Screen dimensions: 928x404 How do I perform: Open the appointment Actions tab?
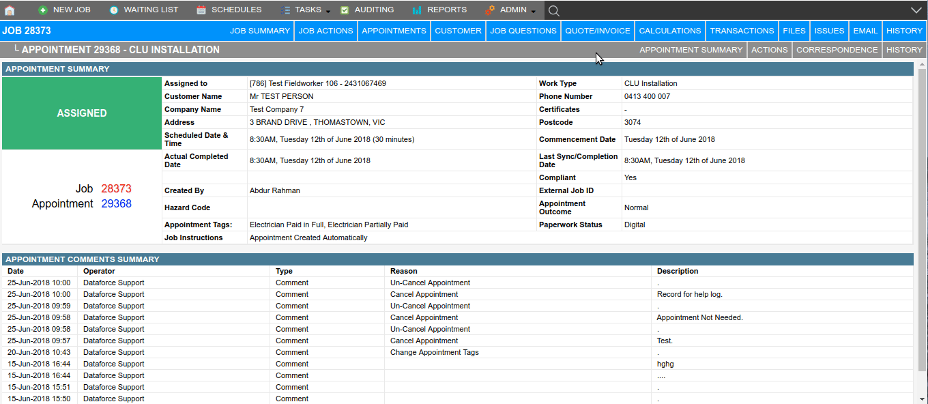(769, 50)
